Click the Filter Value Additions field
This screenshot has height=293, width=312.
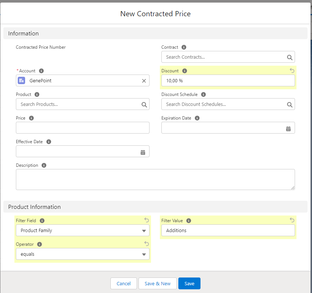click(x=228, y=231)
